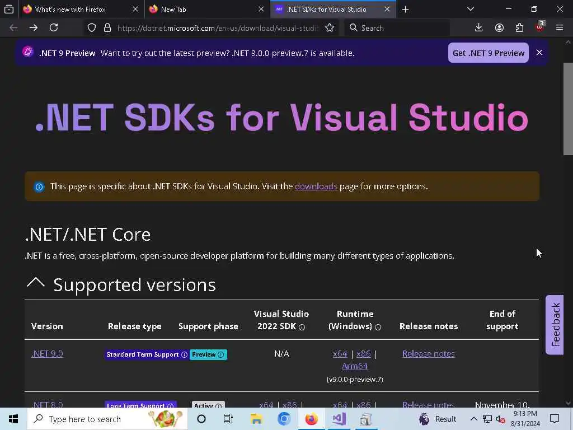Download .NET 9.0 x86 runtime

364,354
